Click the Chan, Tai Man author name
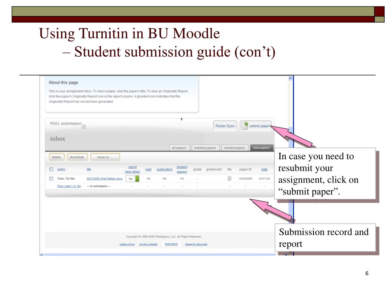Image resolution: width=392 pixels, height=294 pixels. click(x=66, y=178)
